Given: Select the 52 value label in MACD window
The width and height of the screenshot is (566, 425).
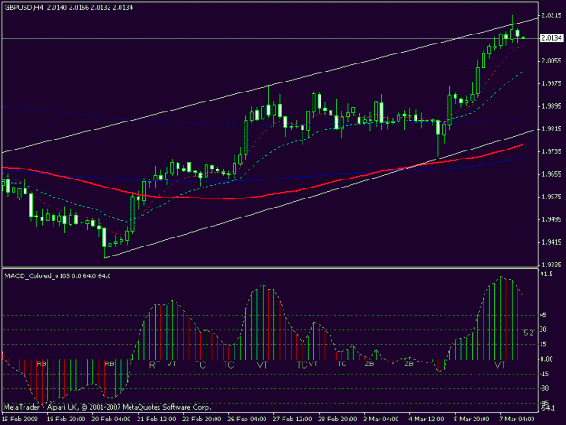Looking at the screenshot, I should 529,333.
